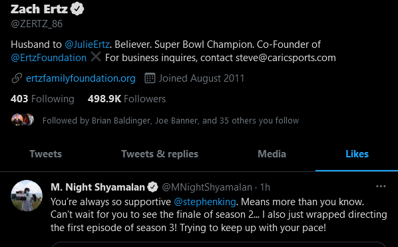Viewport: 398px width, 247px height.
Task: Open Followed by Brian Baldinger, Joe Banner list
Action: point(170,121)
